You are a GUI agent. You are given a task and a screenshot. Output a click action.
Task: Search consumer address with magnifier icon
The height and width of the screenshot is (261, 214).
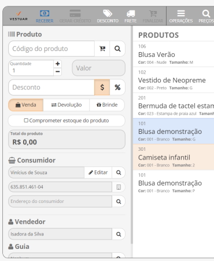(119, 201)
